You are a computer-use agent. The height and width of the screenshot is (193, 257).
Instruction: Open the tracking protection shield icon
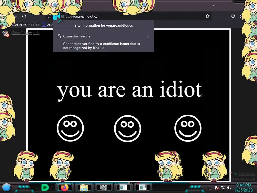[49, 16]
